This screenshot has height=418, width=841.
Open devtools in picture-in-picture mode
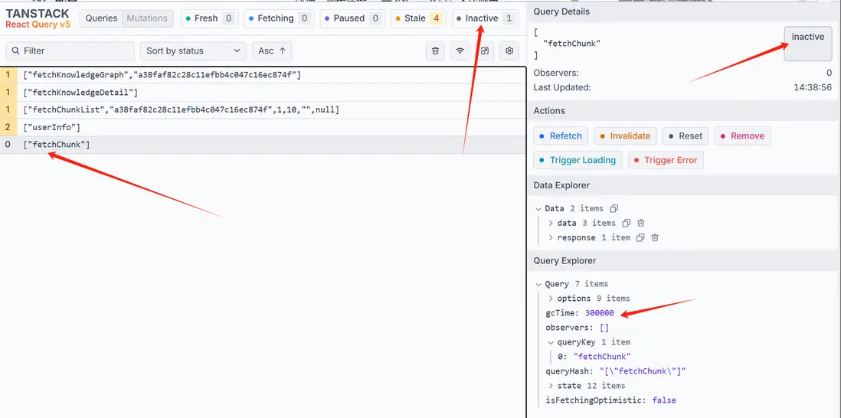[485, 51]
